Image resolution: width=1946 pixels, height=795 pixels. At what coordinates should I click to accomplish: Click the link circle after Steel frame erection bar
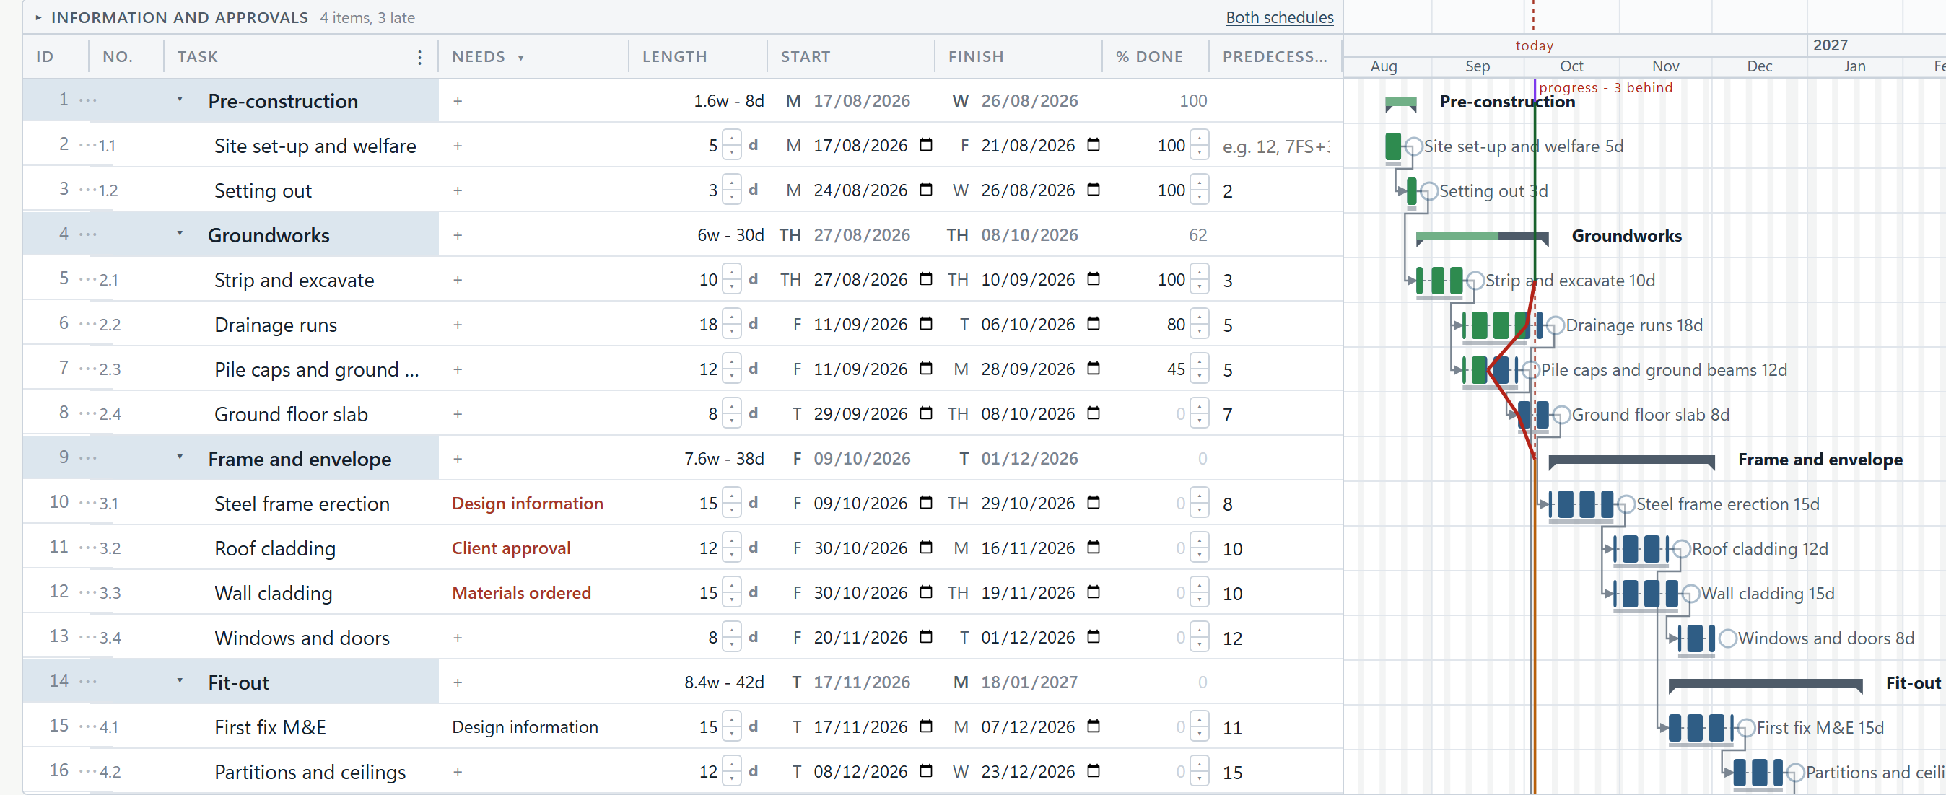point(1626,504)
